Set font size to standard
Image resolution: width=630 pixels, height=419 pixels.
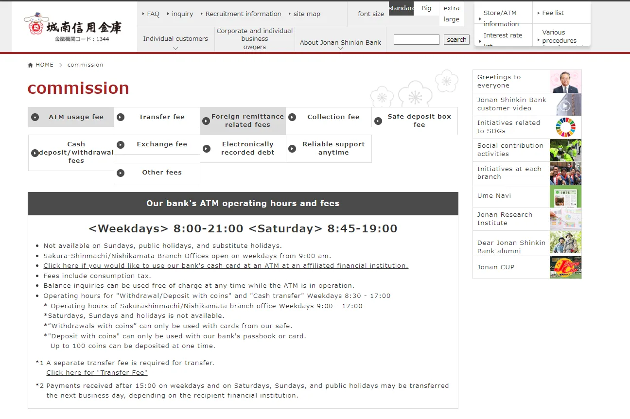click(402, 8)
